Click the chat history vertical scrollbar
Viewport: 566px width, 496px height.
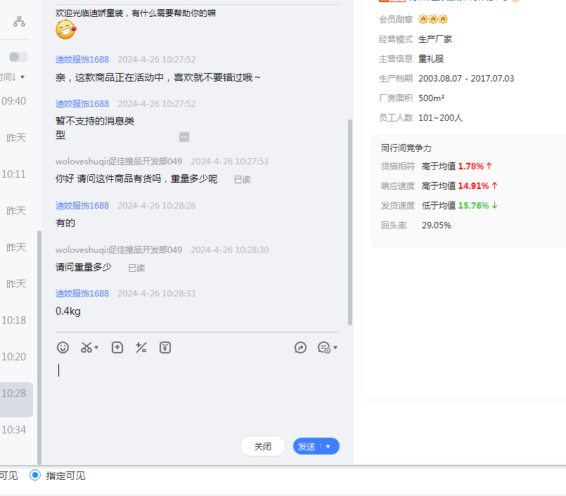coord(350,211)
